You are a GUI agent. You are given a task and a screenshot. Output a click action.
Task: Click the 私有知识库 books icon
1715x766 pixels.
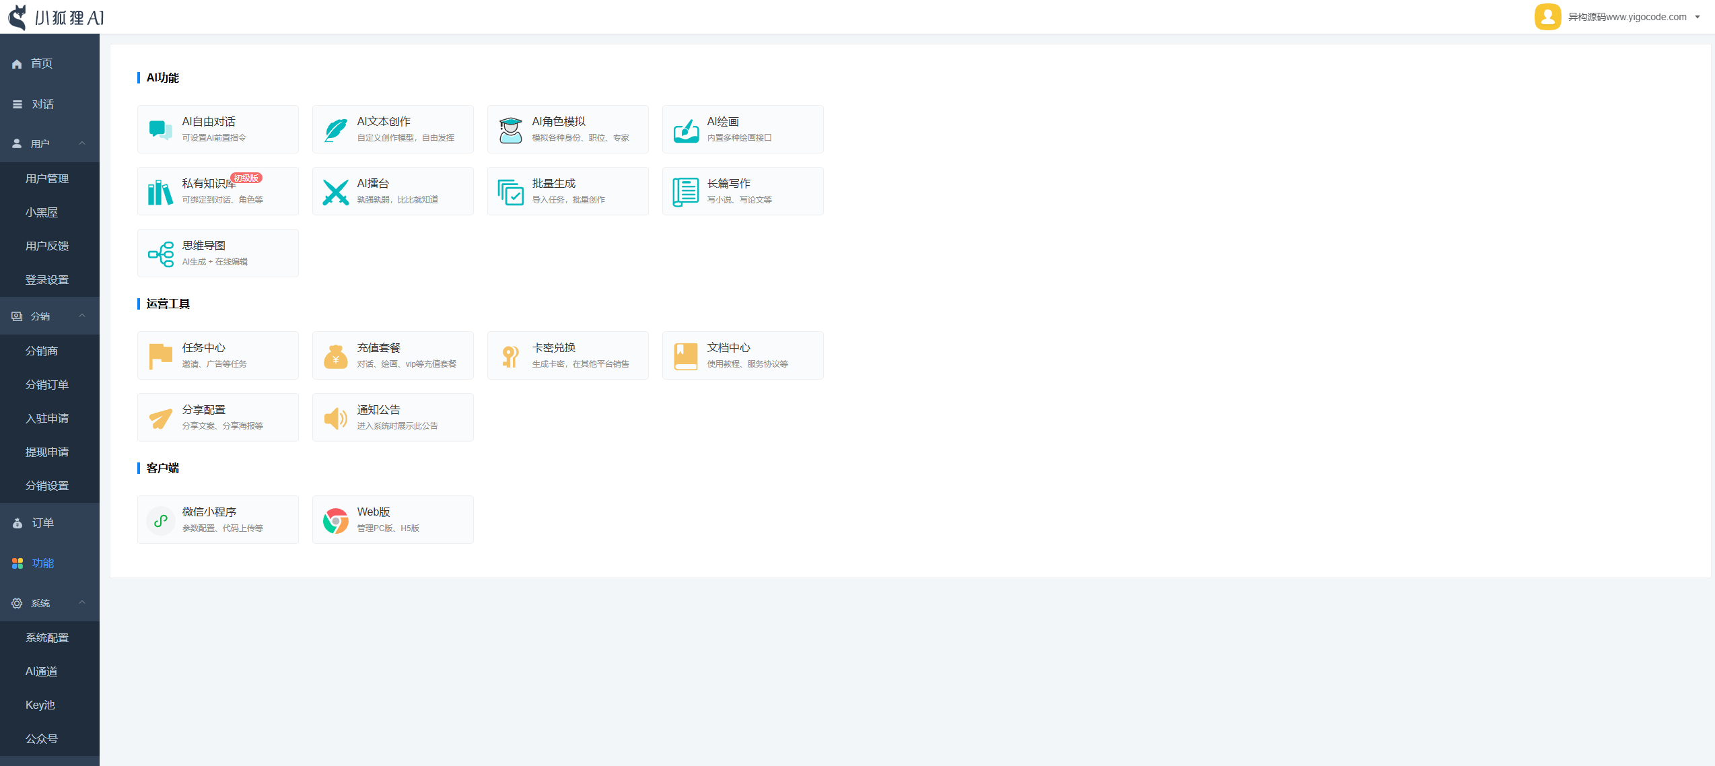(x=160, y=192)
